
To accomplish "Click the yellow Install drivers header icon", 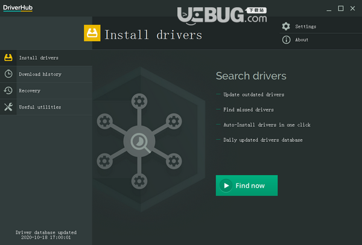I will click(x=92, y=33).
